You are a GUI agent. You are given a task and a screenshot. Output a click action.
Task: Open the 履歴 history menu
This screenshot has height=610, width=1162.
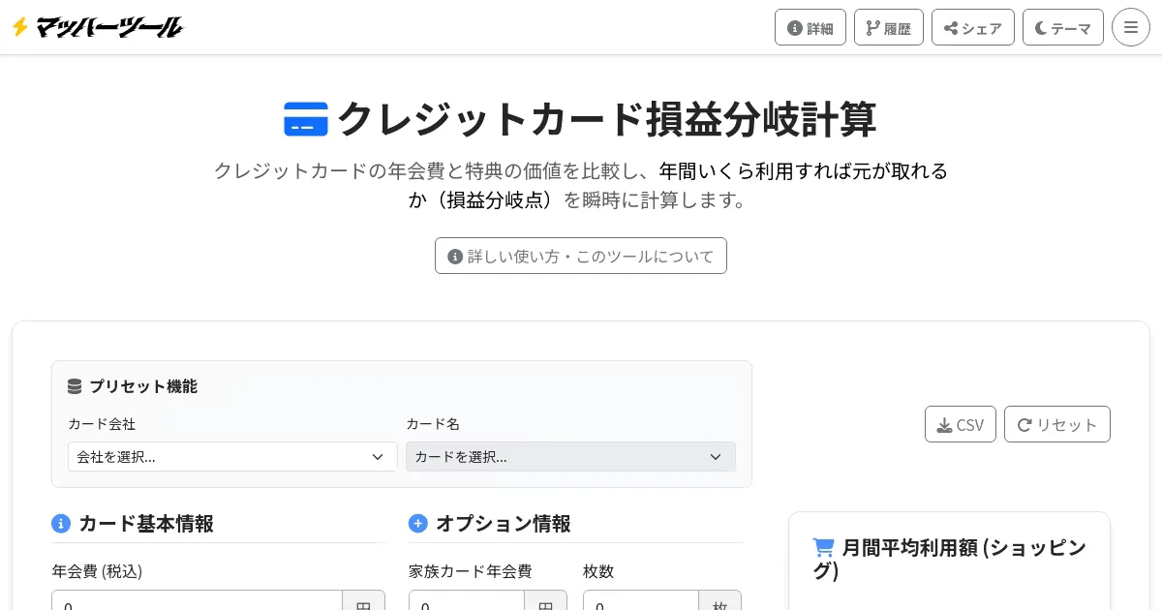(888, 27)
